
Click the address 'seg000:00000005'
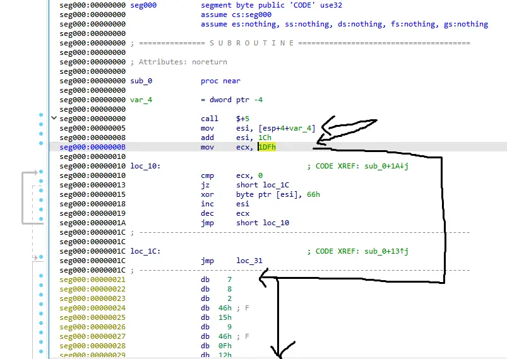[x=92, y=128]
